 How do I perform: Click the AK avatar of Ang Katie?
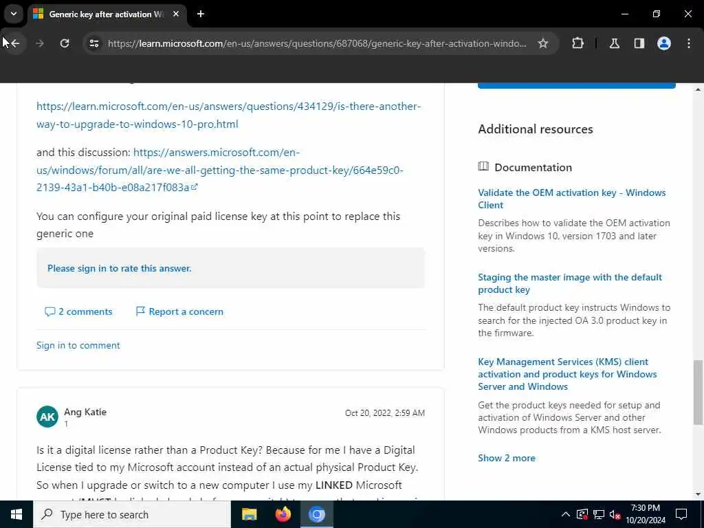pyautogui.click(x=47, y=417)
